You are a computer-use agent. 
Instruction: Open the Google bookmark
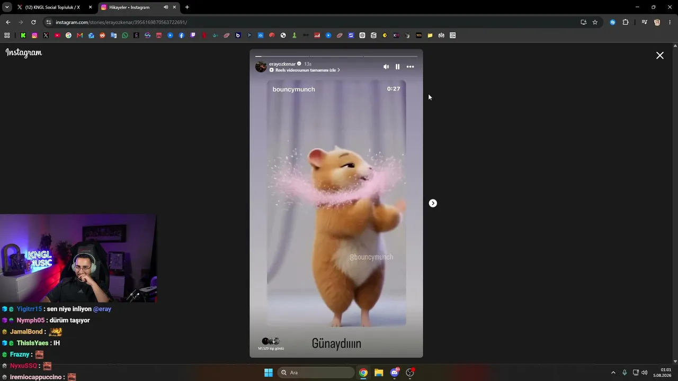click(x=68, y=35)
